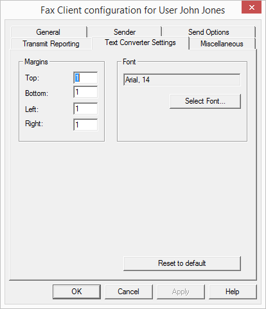Open the Miscellaneous tab
266x309 pixels.
coord(222,44)
